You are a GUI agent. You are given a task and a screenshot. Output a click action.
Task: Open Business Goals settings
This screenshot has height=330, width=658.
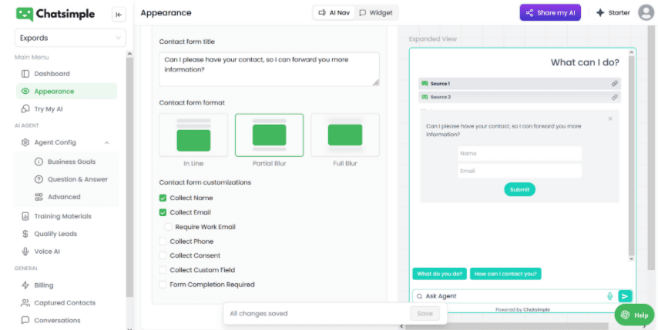(x=72, y=162)
